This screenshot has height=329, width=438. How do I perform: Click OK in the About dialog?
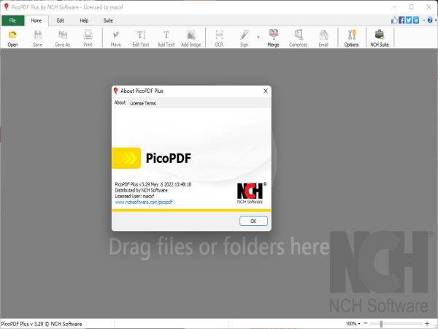[x=253, y=221]
